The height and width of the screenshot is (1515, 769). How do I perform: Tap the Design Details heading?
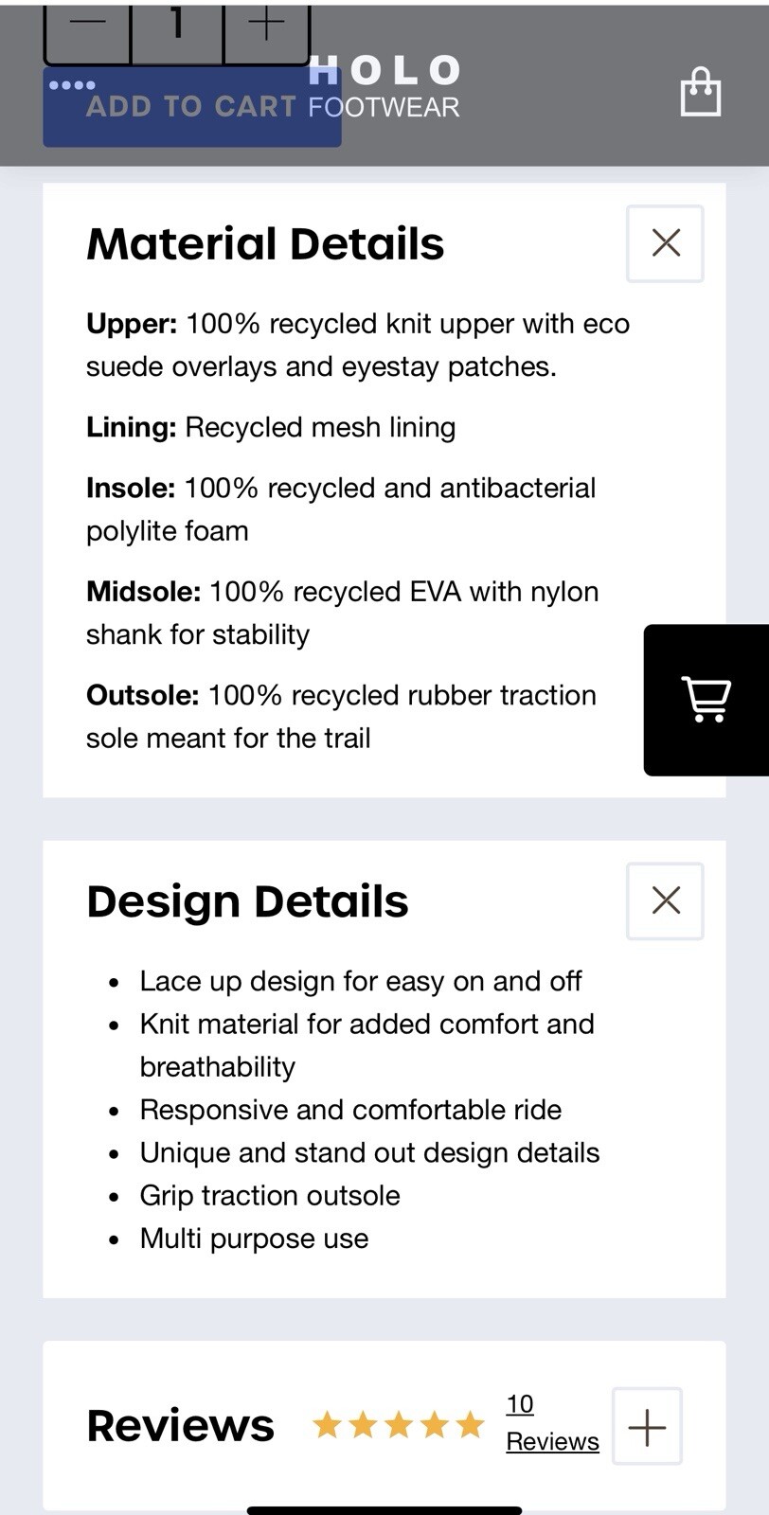tap(247, 901)
